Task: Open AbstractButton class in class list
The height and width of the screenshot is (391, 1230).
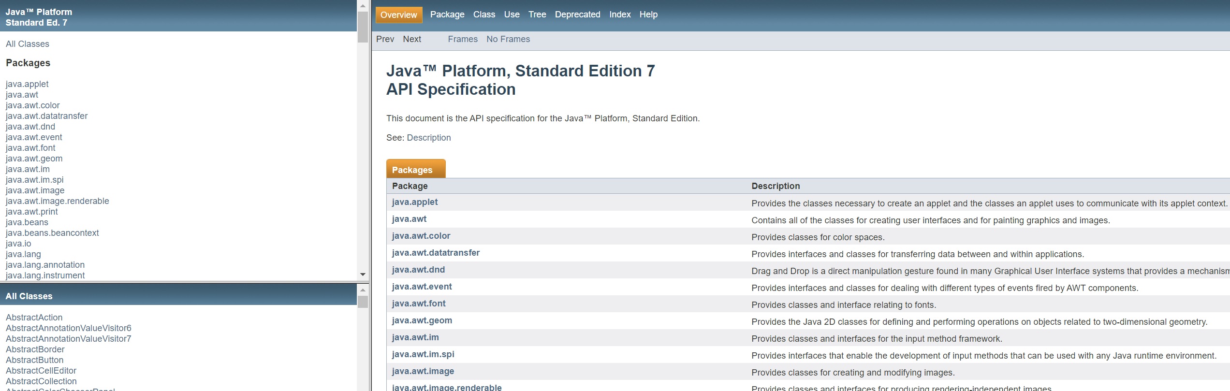Action: click(34, 360)
